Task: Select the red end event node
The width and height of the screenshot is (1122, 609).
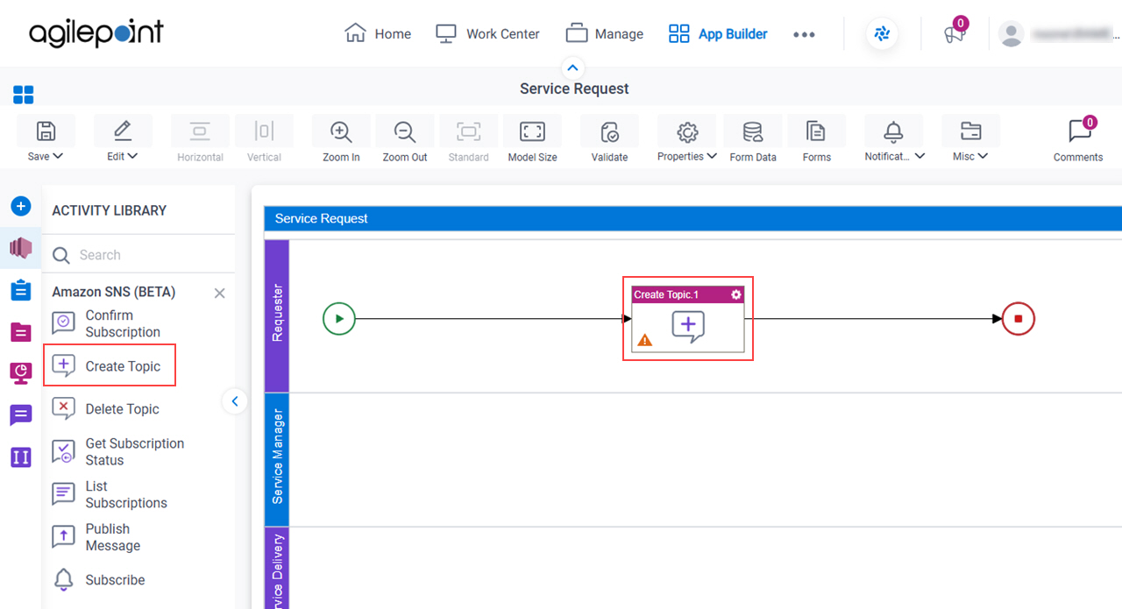Action: point(1019,319)
